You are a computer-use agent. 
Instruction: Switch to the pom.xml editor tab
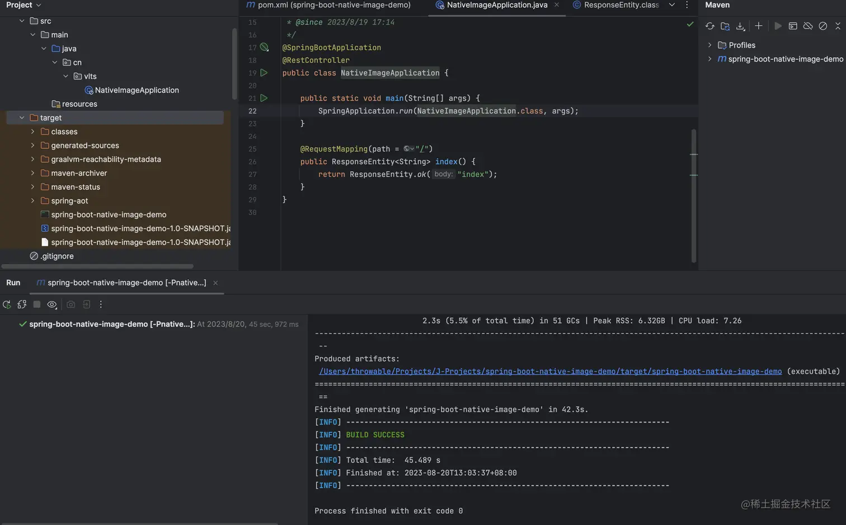point(330,5)
